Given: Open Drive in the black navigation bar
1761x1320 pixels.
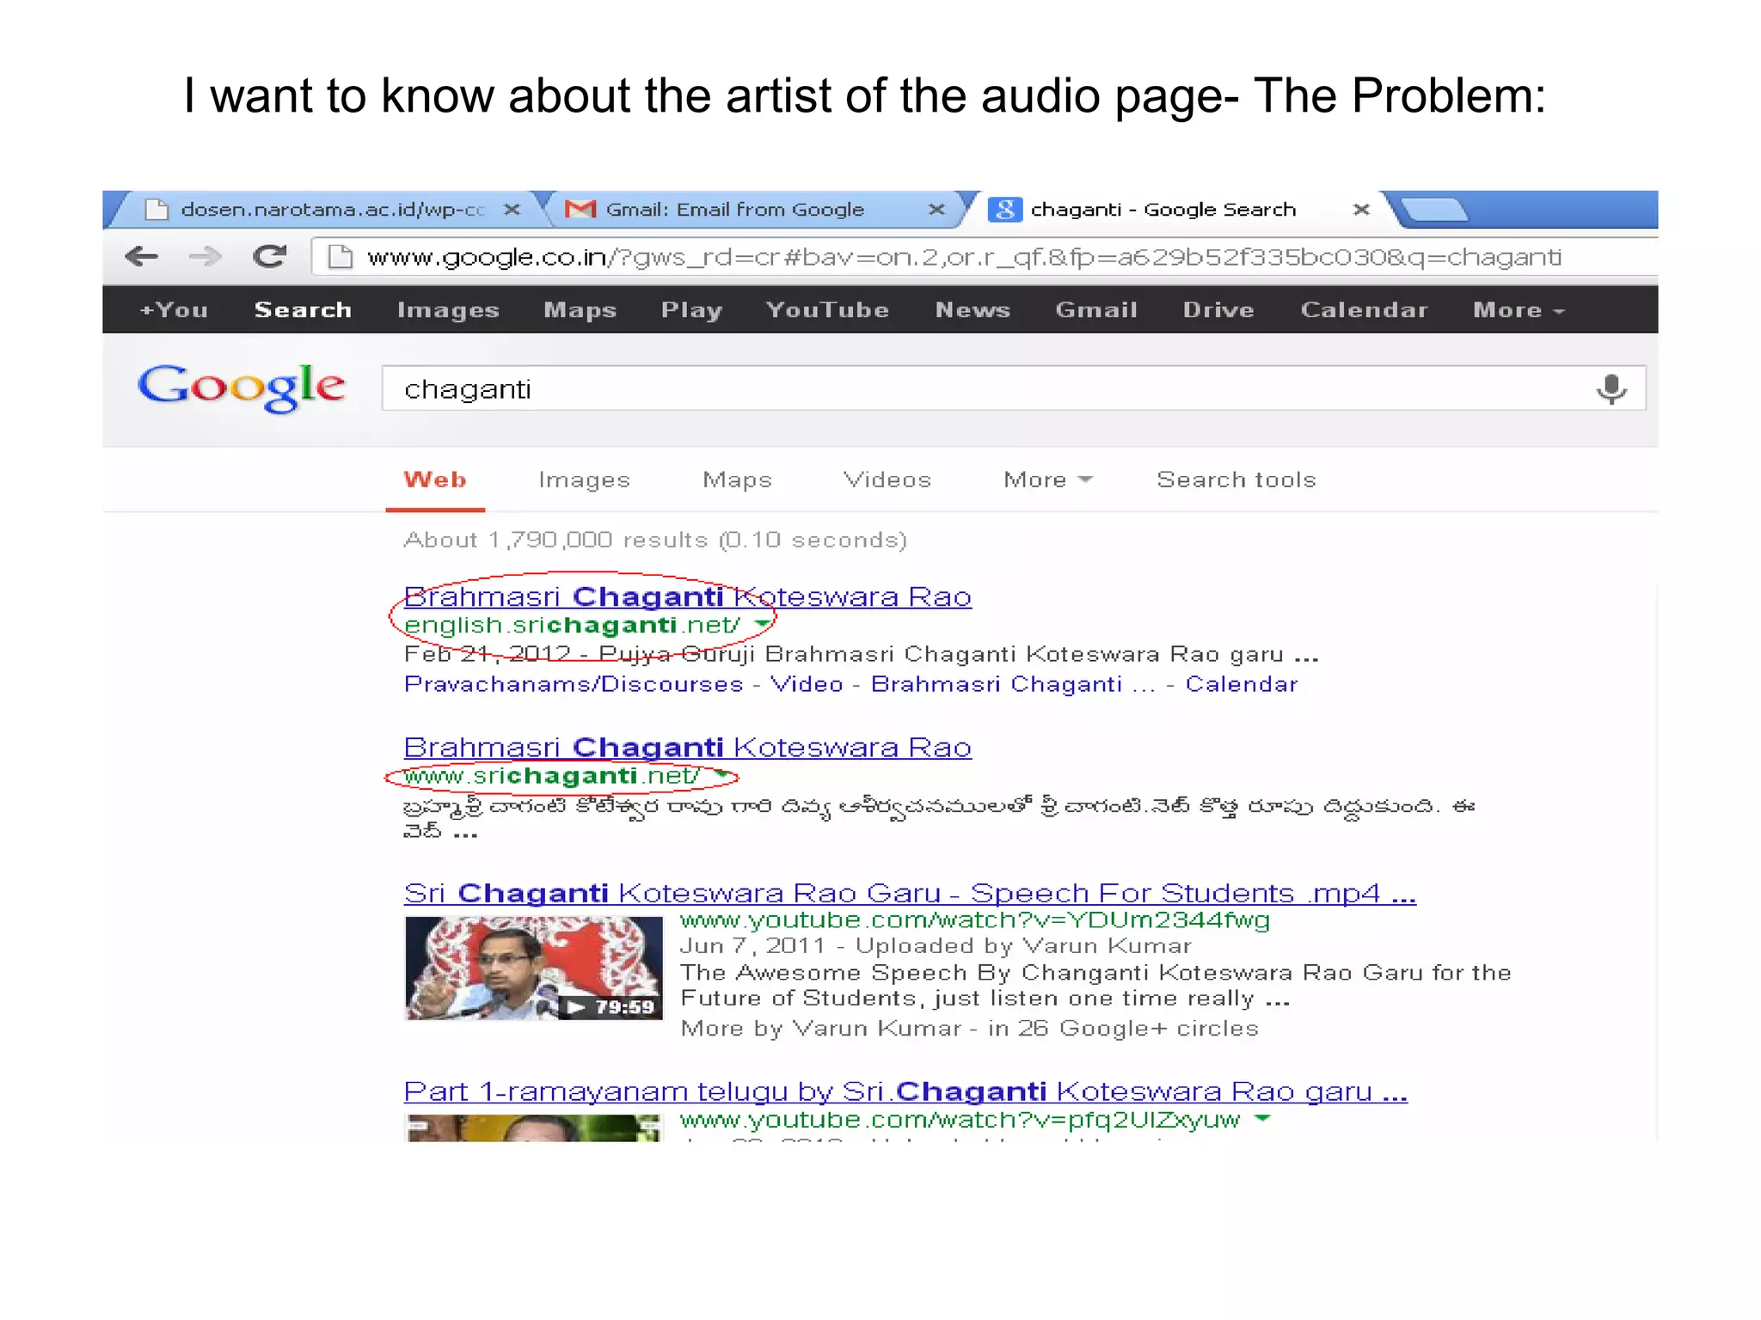Looking at the screenshot, I should tap(1218, 309).
